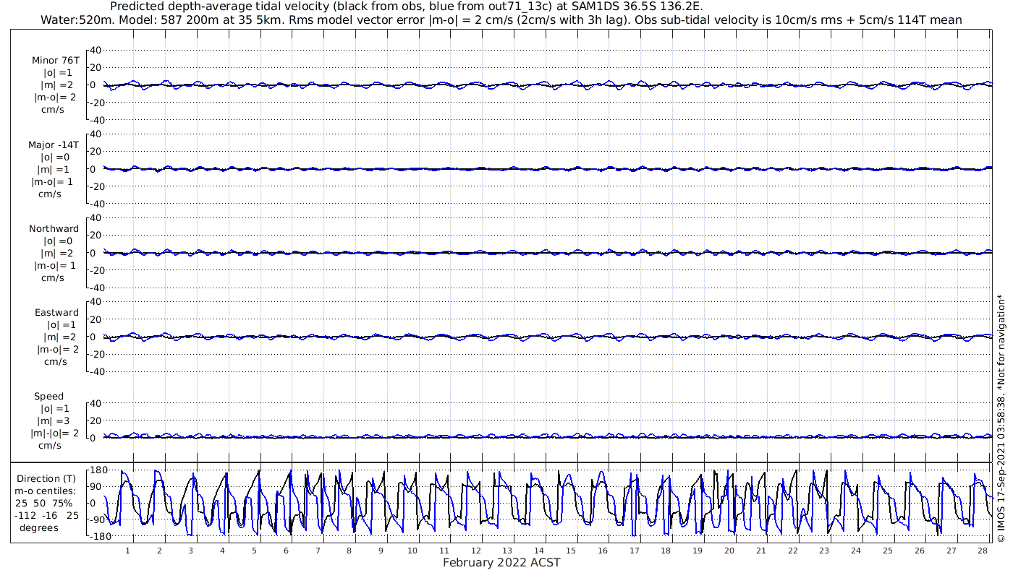Click the '|m| =2' value under Northward
The height and width of the screenshot is (578, 1013).
(58, 253)
